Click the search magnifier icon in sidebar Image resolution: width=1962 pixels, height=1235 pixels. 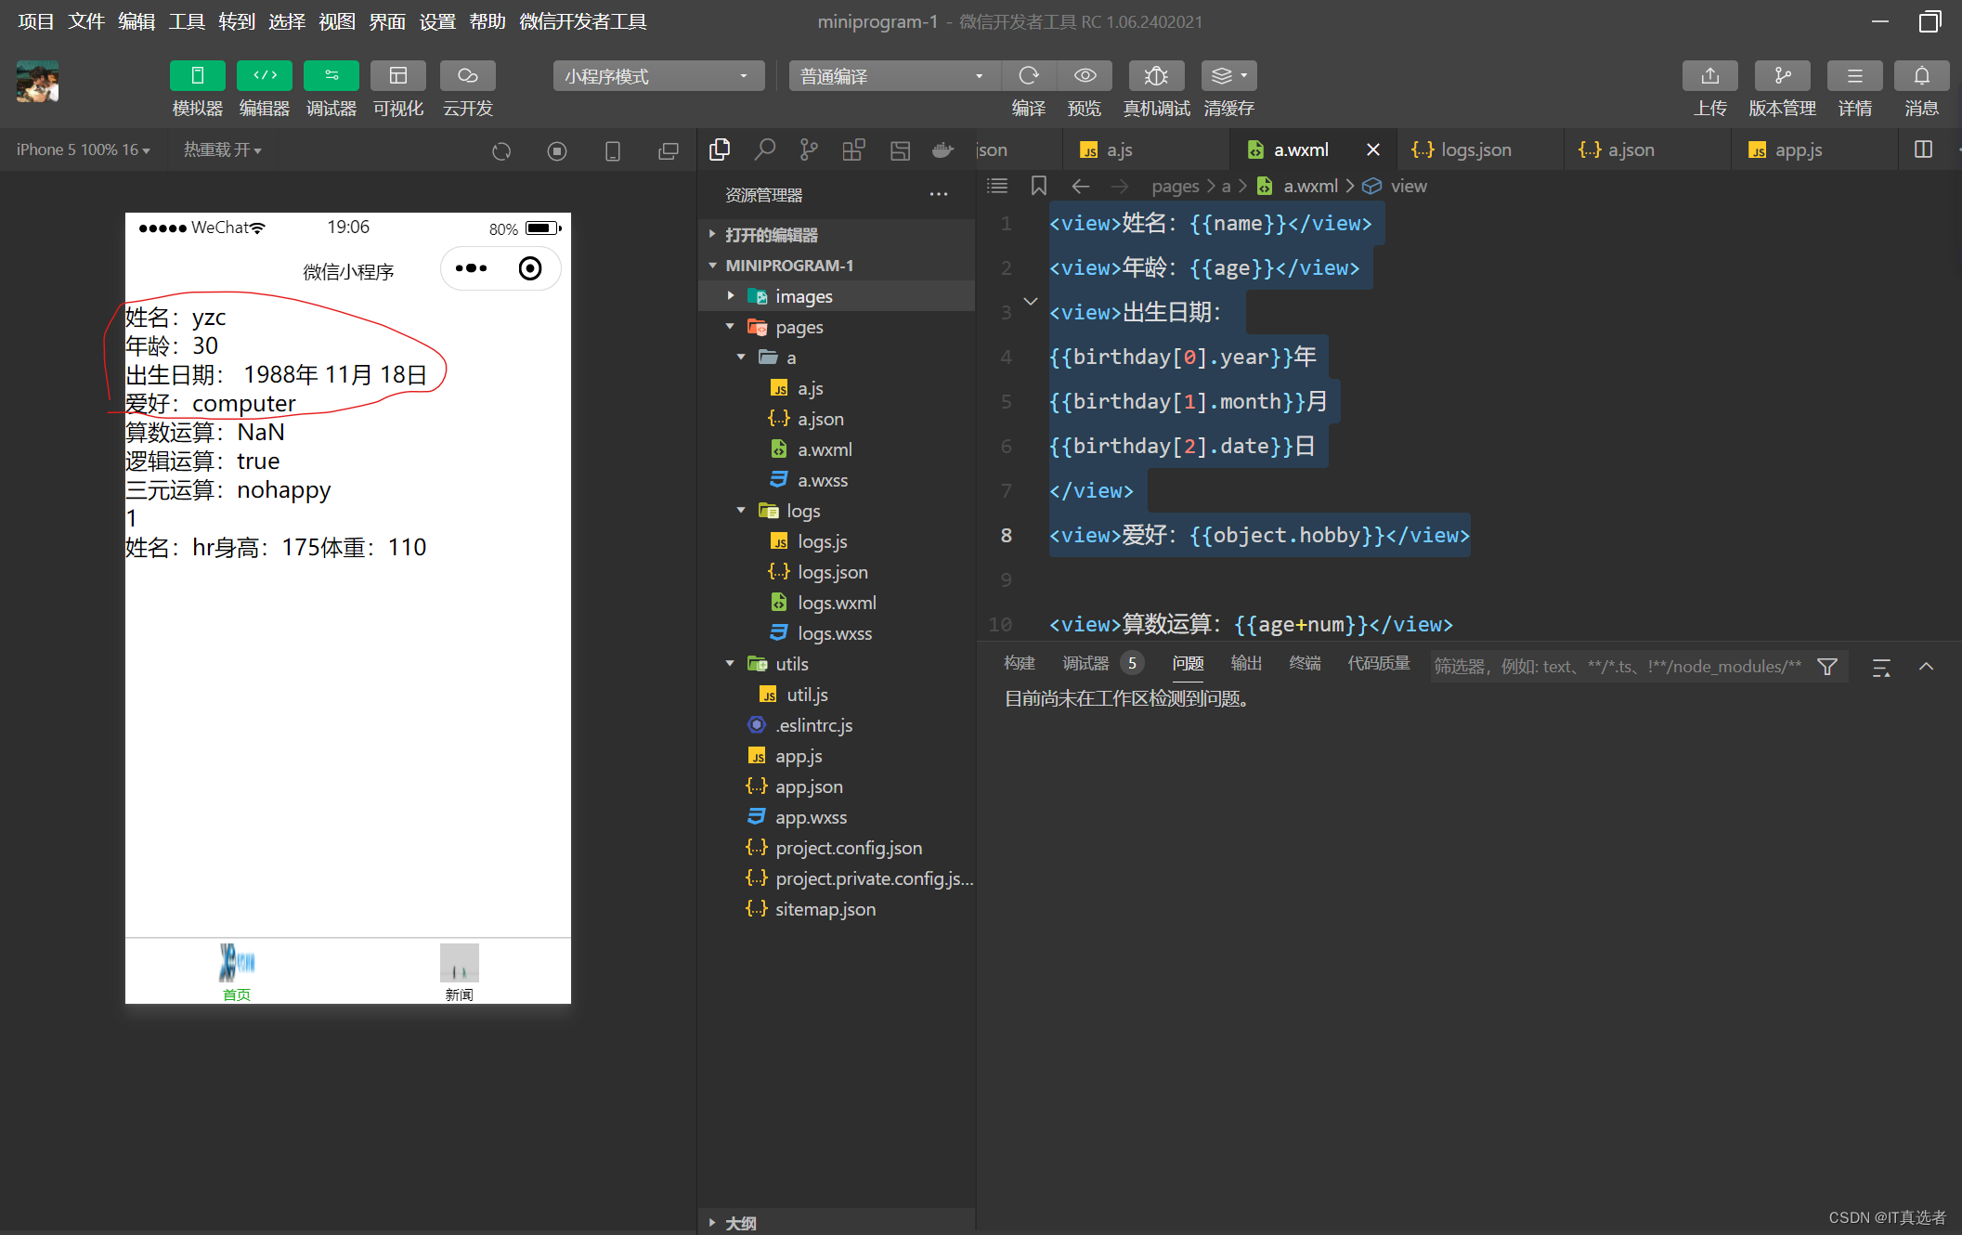(764, 149)
